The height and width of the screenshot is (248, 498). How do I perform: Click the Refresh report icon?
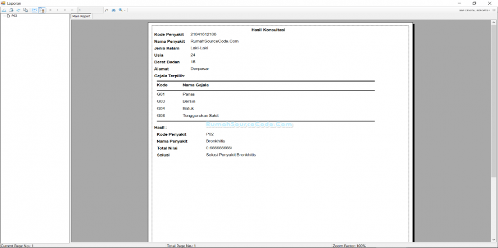point(18,10)
